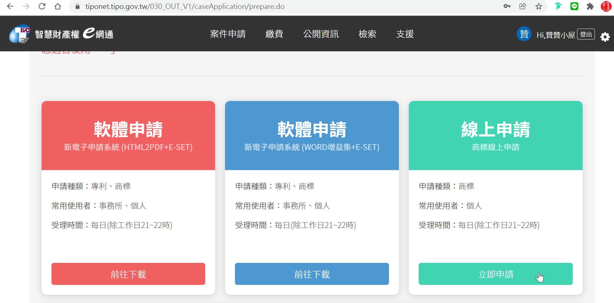Open the settings gear icon
614x303 pixels.
(605, 37)
